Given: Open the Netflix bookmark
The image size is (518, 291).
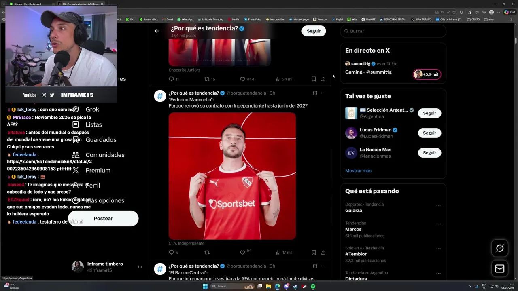Looking at the screenshot, I should (234, 19).
